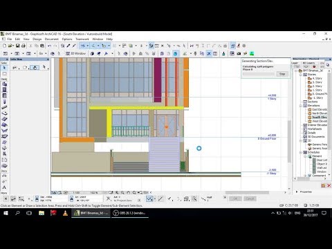
Task: Select the -1. Story item in navigator
Action: 315,98
